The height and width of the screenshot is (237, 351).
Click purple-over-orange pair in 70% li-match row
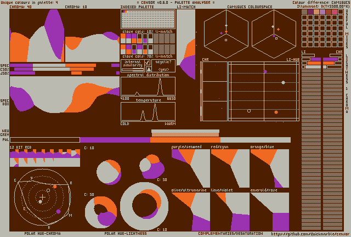[x=128, y=49]
